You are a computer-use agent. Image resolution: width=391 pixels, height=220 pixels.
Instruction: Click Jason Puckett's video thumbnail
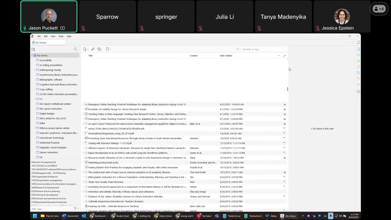[49, 16]
